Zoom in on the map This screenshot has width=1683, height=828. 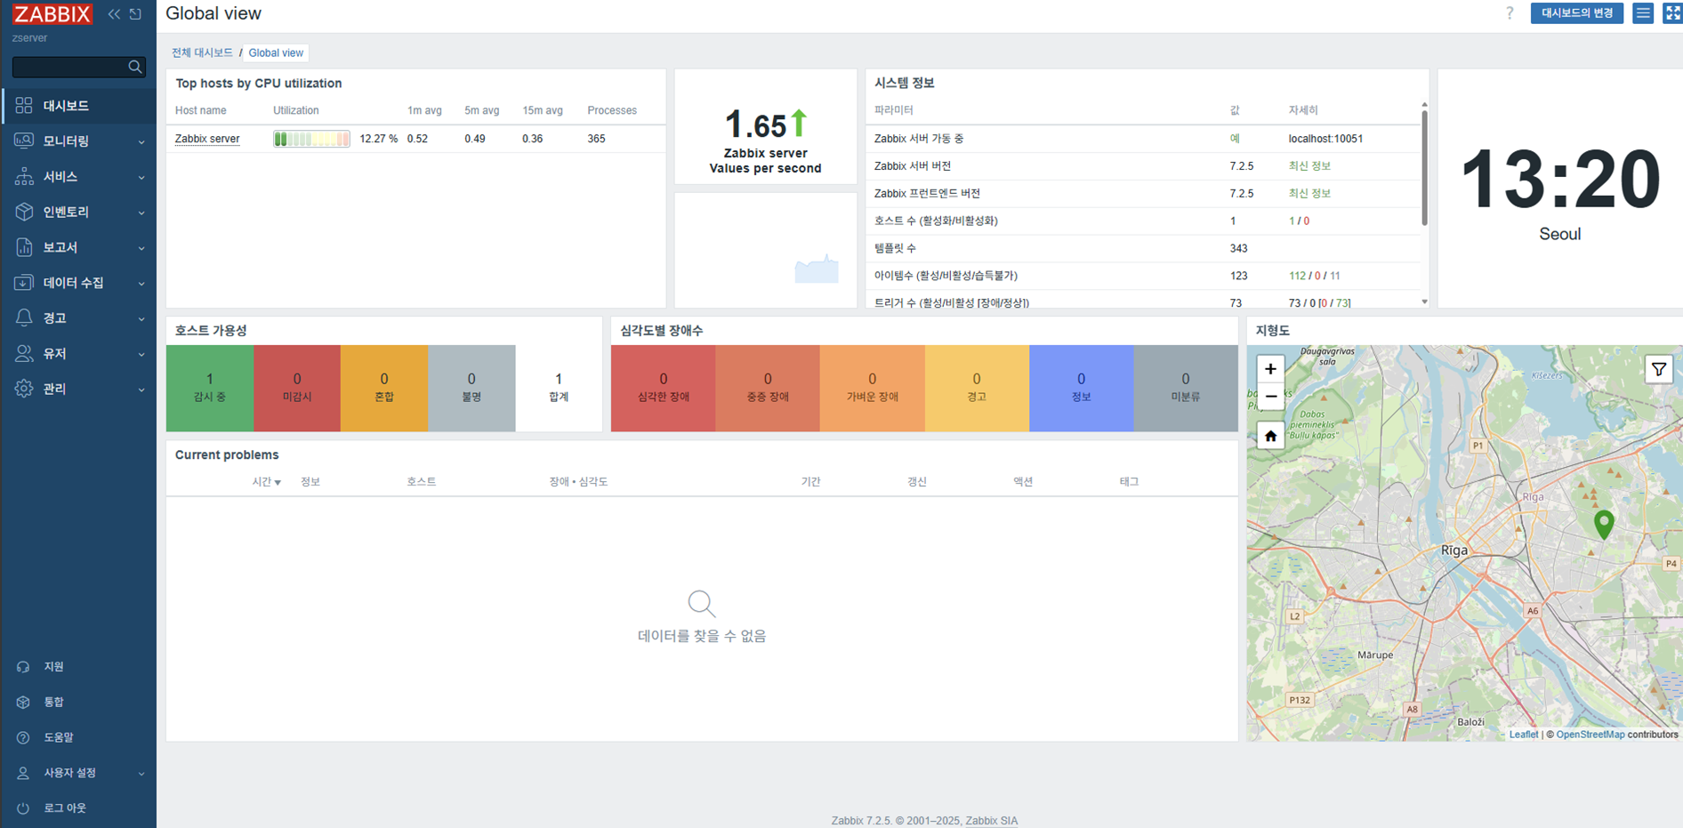tap(1270, 368)
